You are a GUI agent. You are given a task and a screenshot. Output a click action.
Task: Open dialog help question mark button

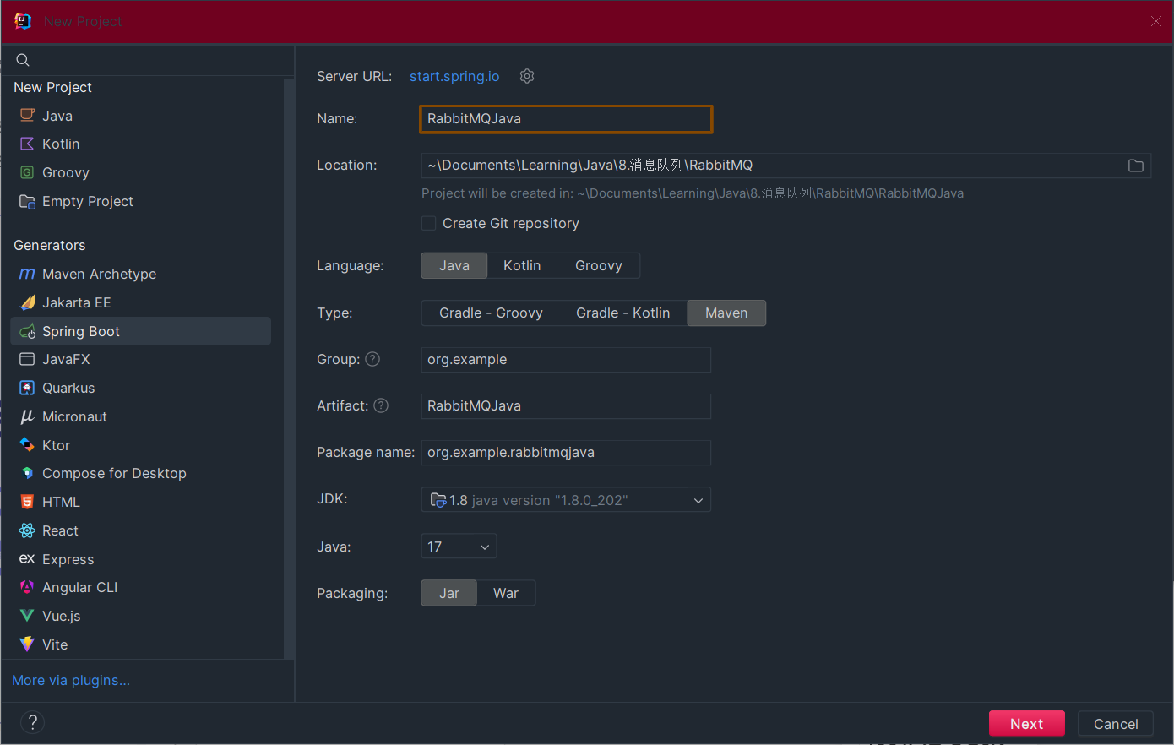[32, 722]
